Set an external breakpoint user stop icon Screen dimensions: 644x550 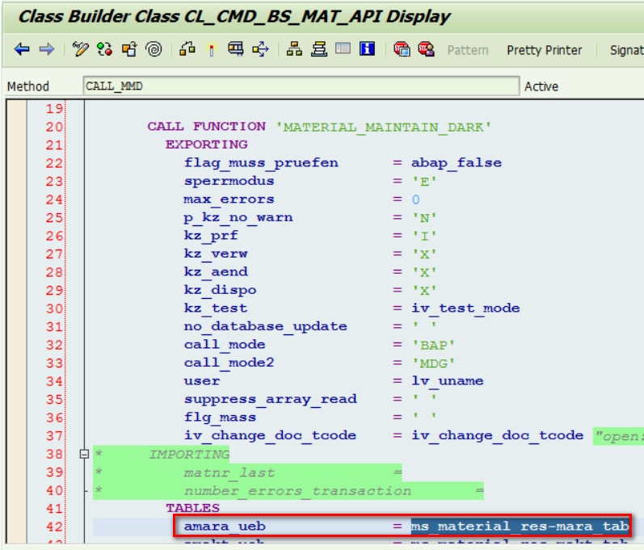pos(427,49)
